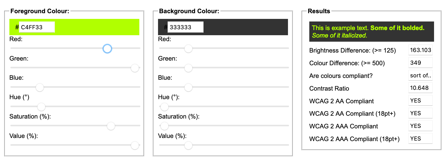Click the foreground Hue slider handle
This screenshot has width=446, height=161.
point(41,107)
